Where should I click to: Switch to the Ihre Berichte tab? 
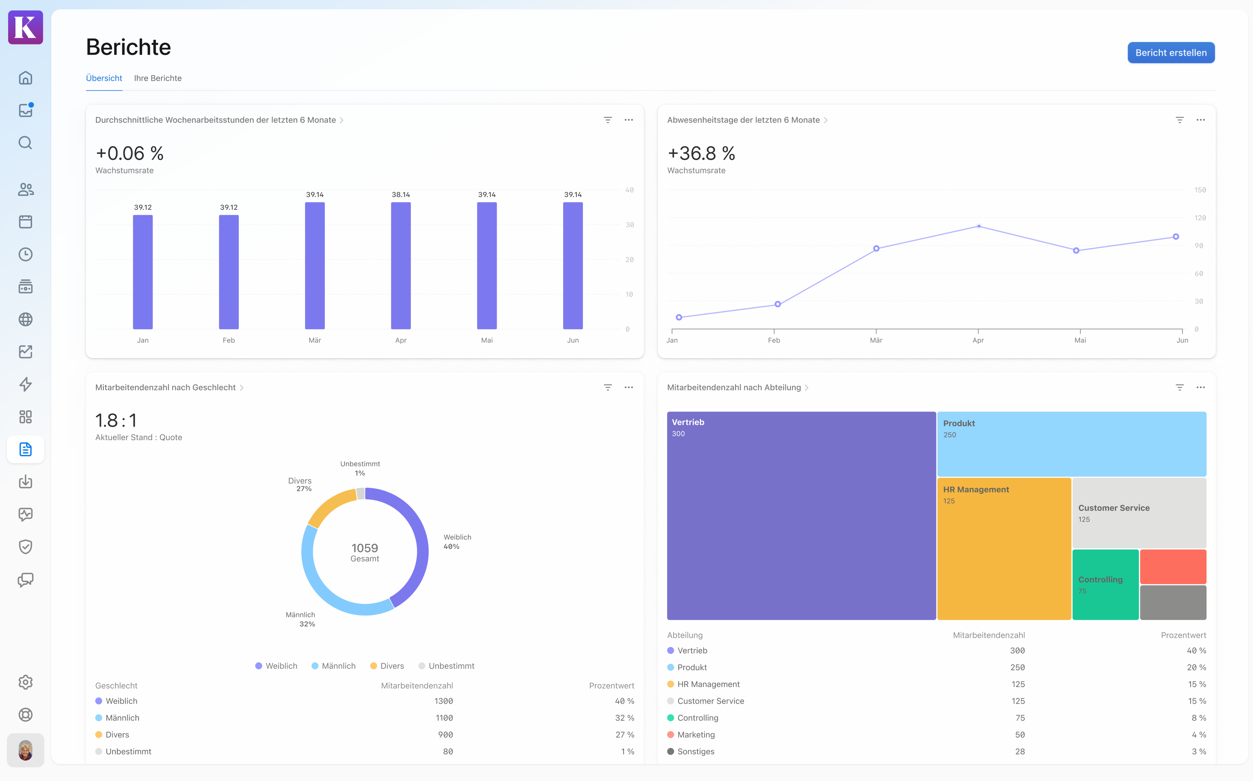point(158,78)
